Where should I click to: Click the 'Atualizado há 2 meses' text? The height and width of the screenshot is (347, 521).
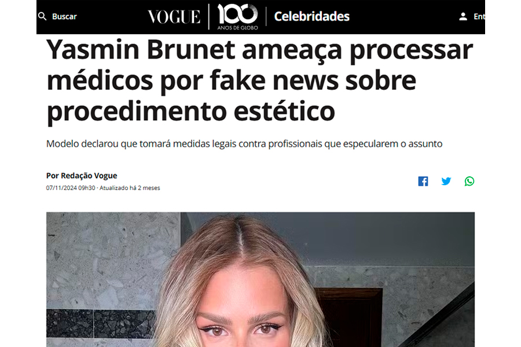point(130,188)
